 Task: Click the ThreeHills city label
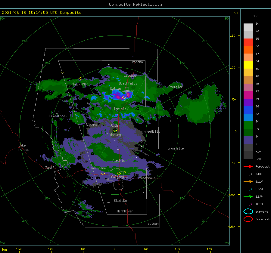(151, 131)
